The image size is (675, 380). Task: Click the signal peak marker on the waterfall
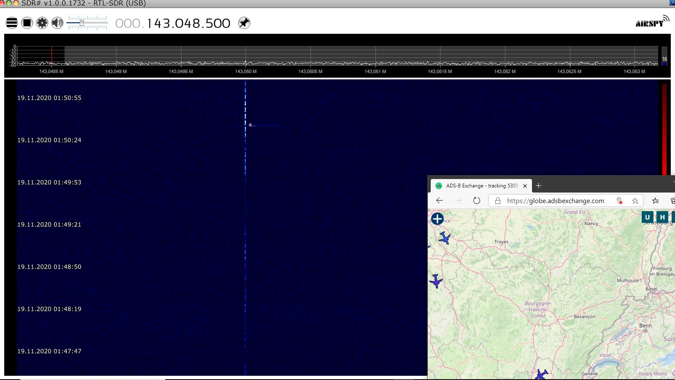(x=250, y=125)
